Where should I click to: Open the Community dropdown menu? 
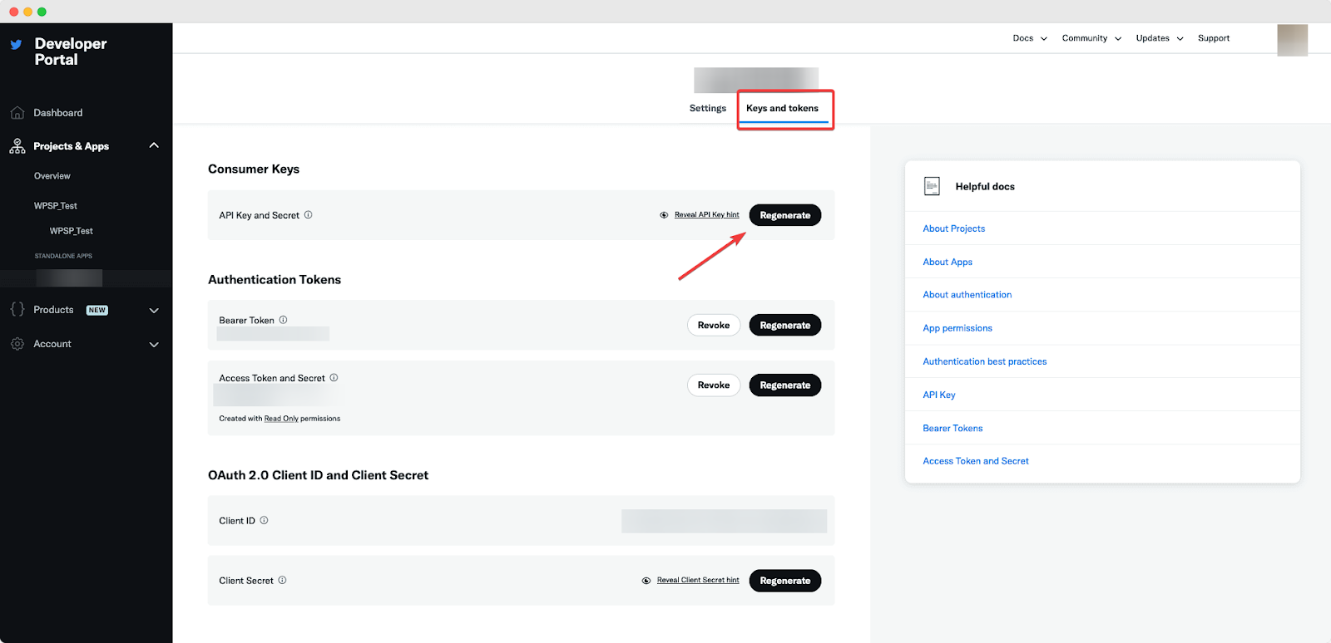[x=1091, y=38]
